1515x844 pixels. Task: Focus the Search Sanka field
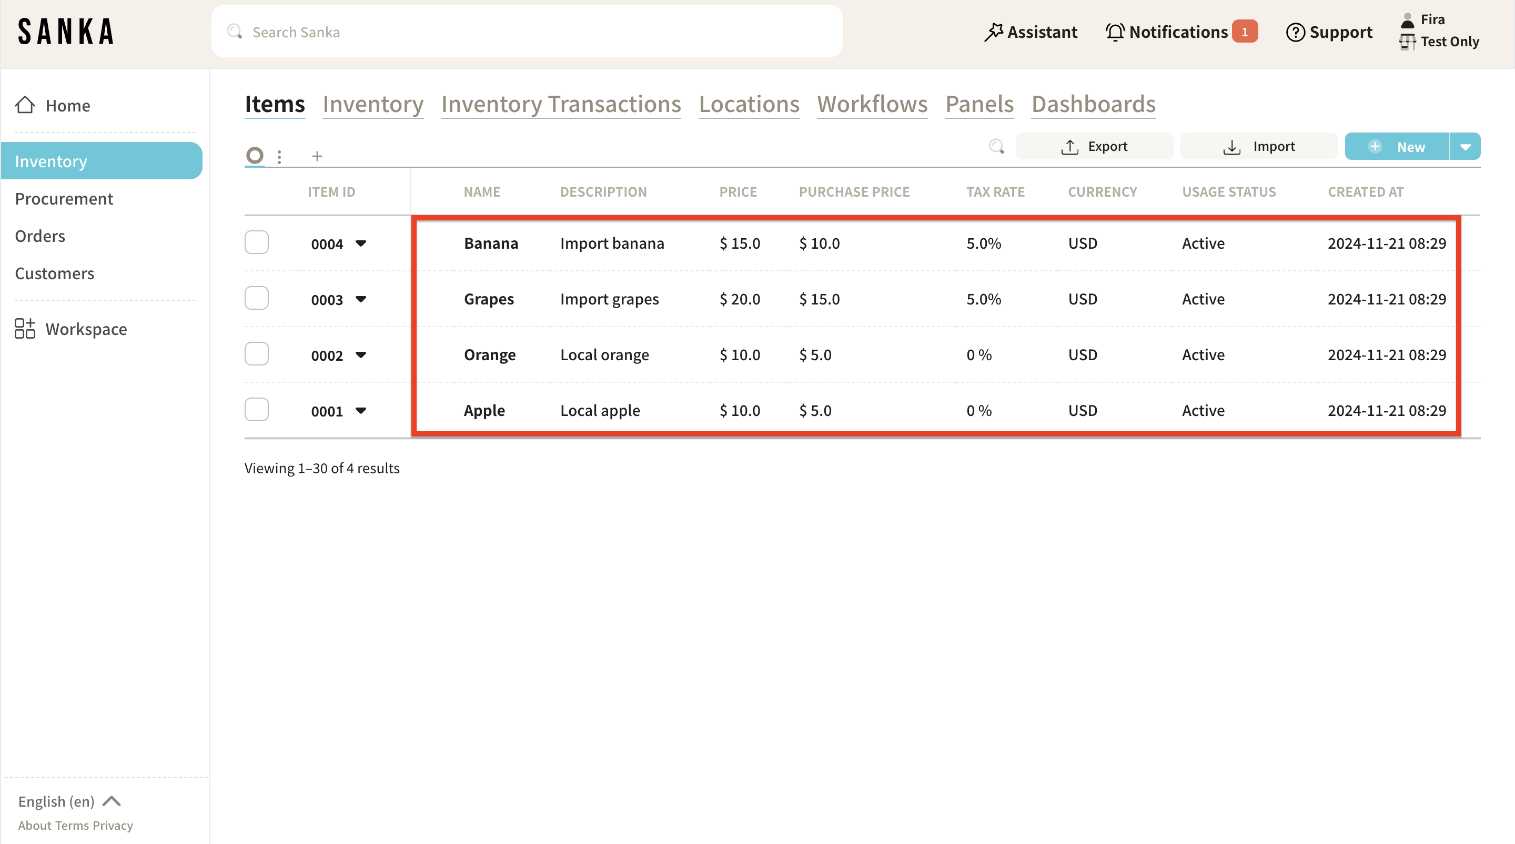[x=527, y=32]
